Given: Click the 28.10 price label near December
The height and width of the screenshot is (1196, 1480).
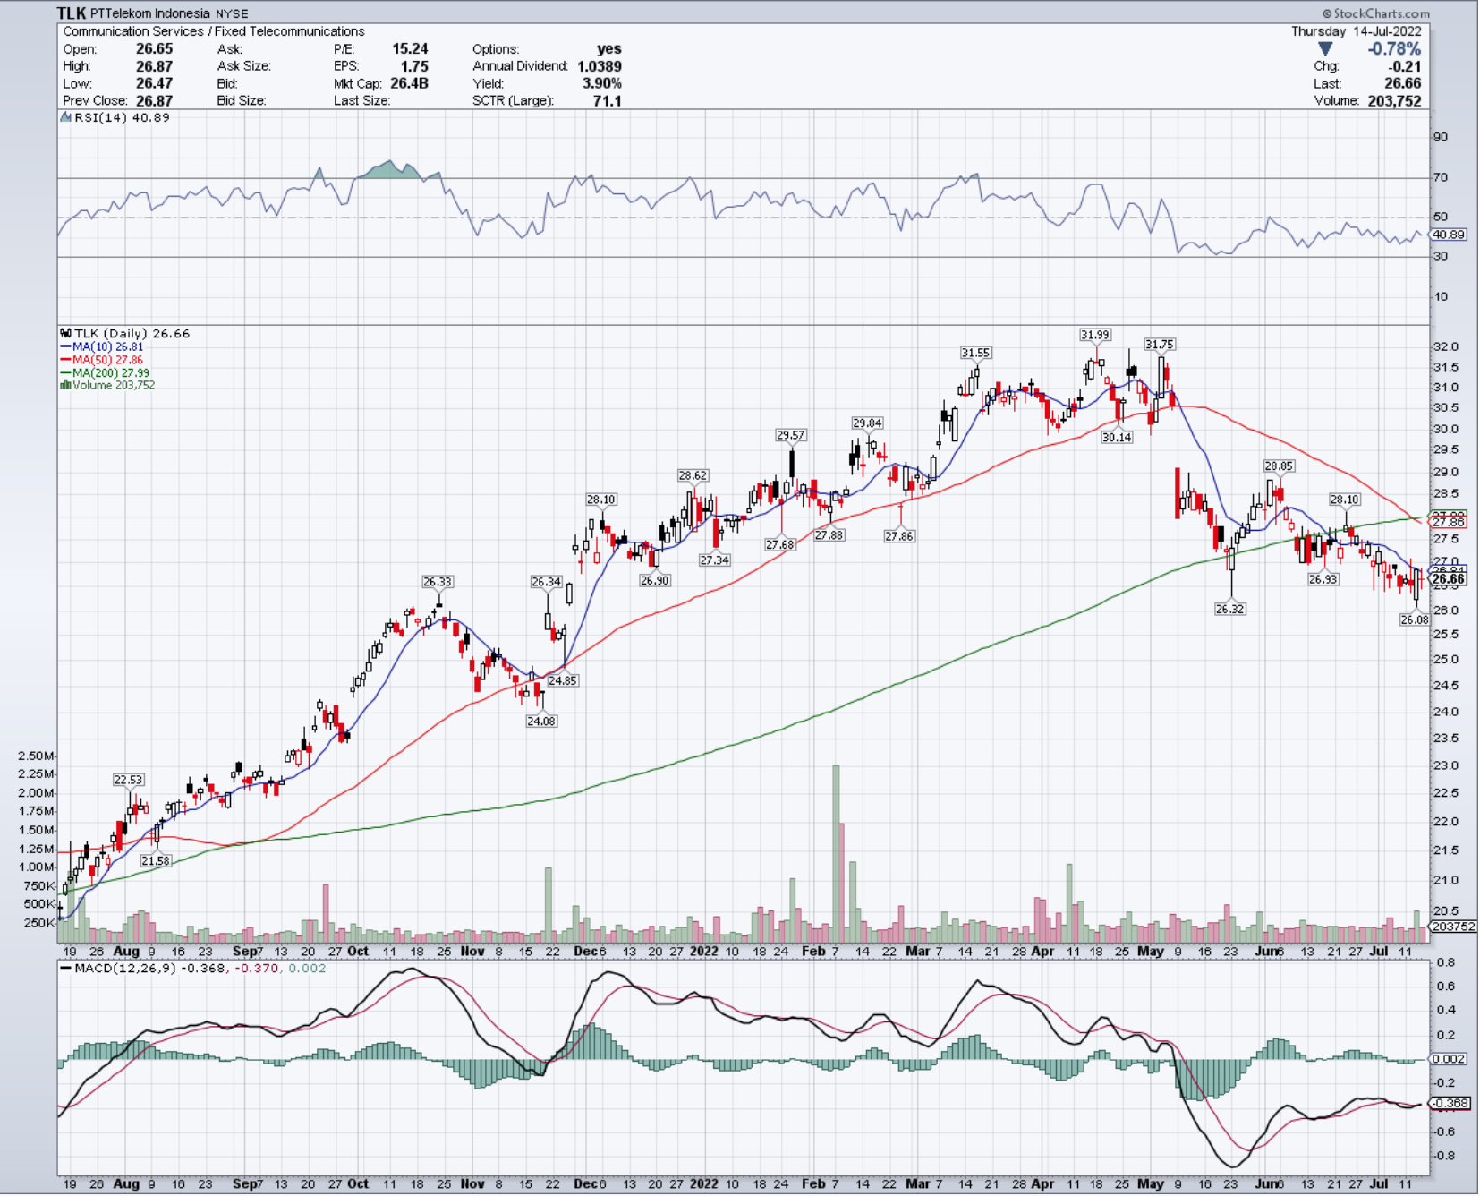Looking at the screenshot, I should pyautogui.click(x=601, y=500).
